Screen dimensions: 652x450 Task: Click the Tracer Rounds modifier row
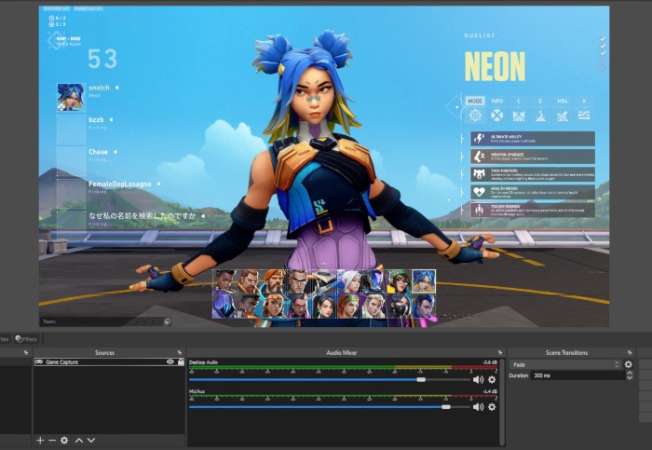[533, 210]
